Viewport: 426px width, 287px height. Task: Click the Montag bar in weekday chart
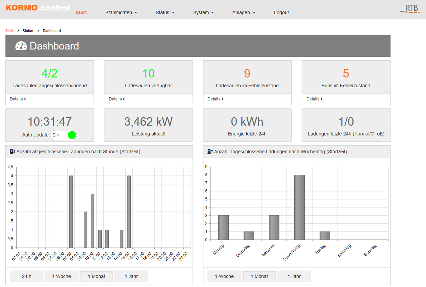[x=223, y=227]
